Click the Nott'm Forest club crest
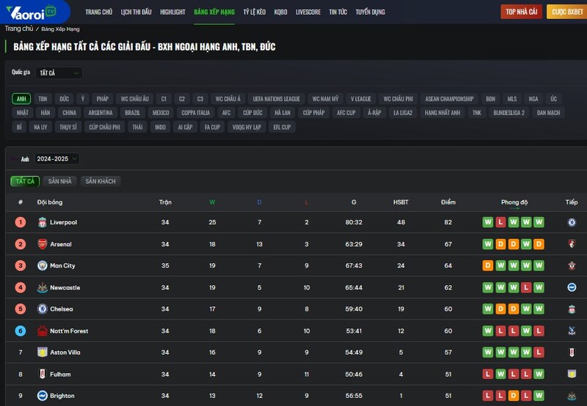Image resolution: width=587 pixels, height=406 pixels. pyautogui.click(x=43, y=331)
